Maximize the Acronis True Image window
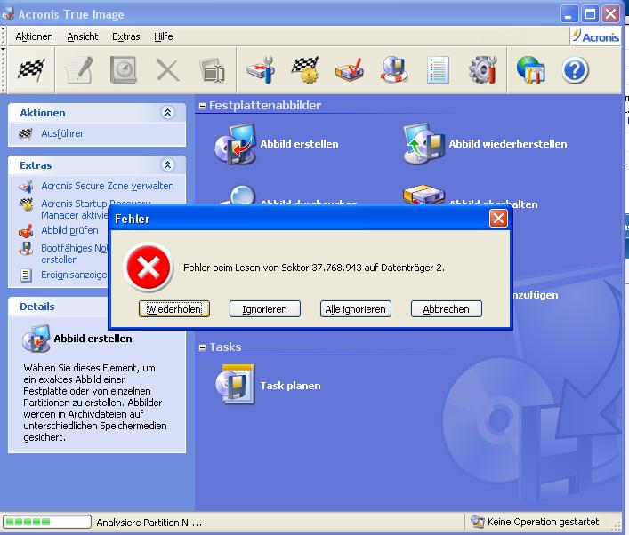The height and width of the screenshot is (535, 629). click(x=590, y=14)
